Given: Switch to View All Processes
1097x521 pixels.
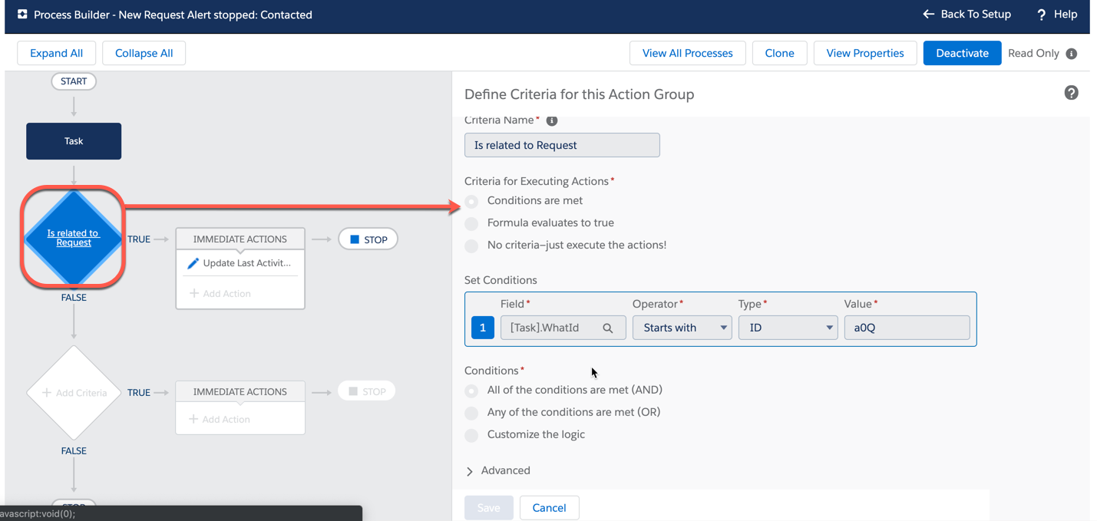Looking at the screenshot, I should pyautogui.click(x=687, y=53).
